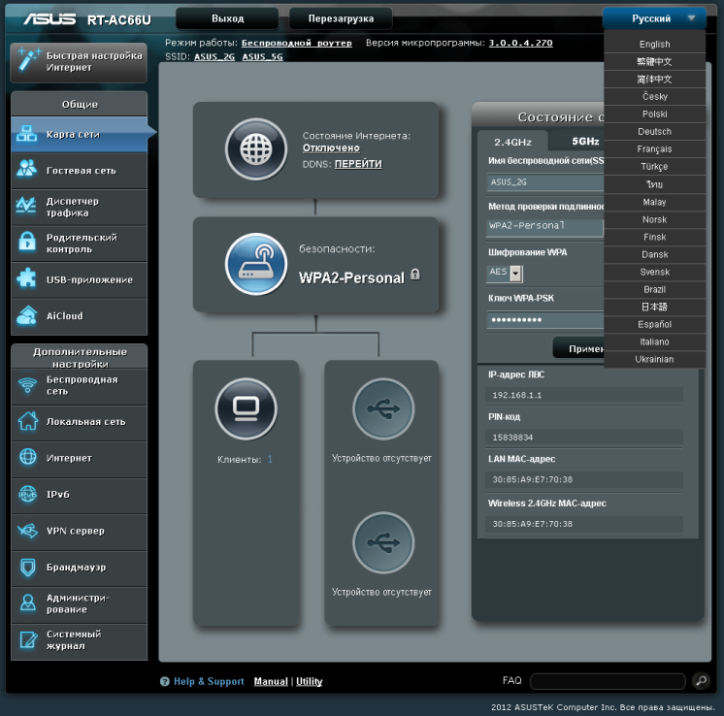Click Локальная сеть house icon
The width and height of the screenshot is (724, 716).
tap(28, 420)
